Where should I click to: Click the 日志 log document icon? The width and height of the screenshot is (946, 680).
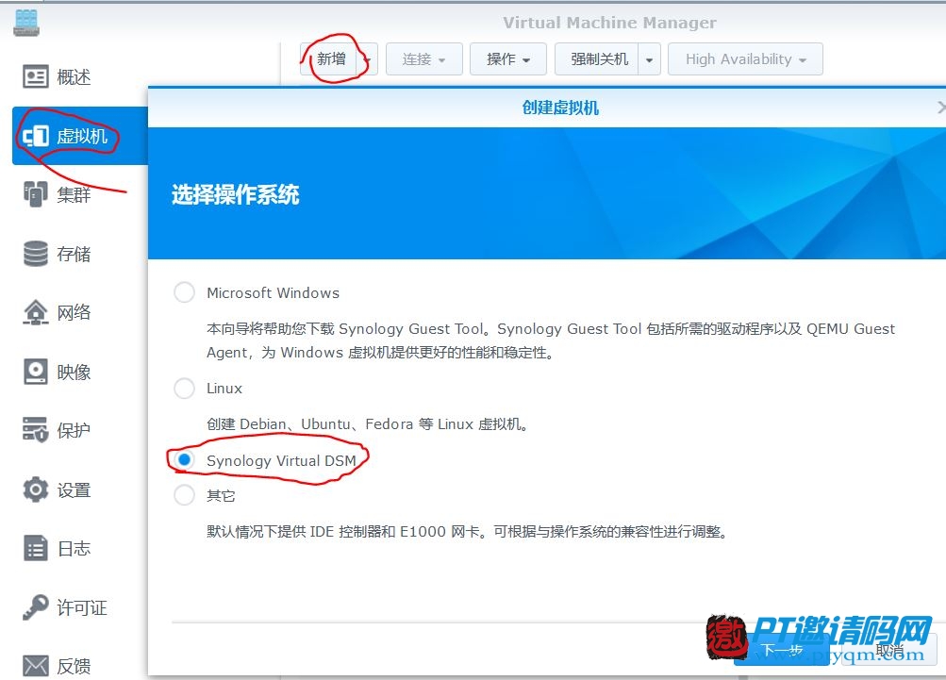tap(36, 548)
